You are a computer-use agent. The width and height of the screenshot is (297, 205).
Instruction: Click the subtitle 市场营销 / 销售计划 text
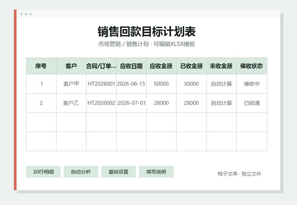[x=123, y=44]
